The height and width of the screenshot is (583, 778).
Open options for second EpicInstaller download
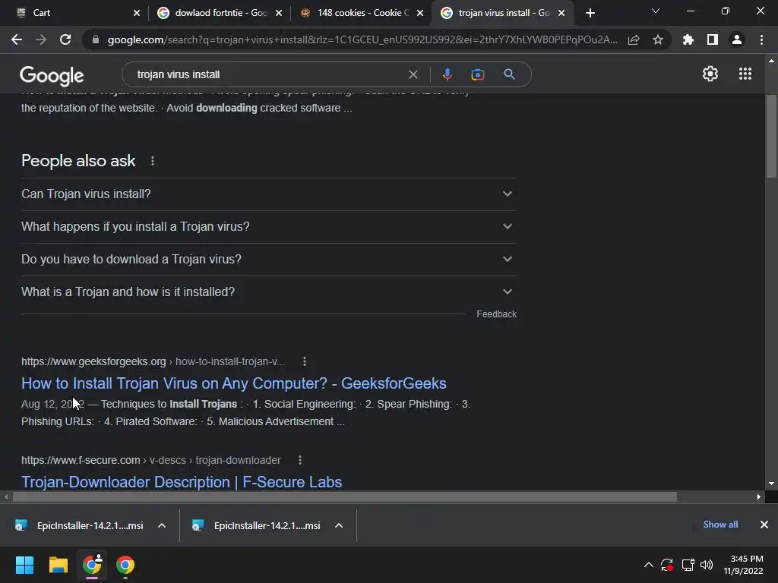[x=338, y=525]
